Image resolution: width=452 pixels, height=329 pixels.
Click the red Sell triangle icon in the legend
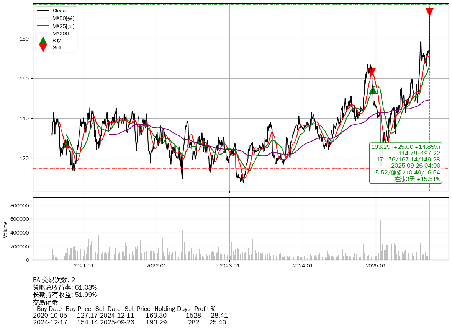point(43,48)
